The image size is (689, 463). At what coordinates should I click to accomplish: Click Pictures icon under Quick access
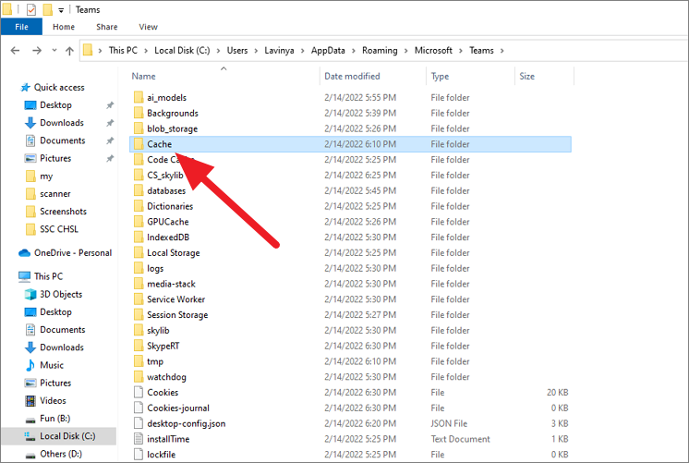click(x=30, y=158)
